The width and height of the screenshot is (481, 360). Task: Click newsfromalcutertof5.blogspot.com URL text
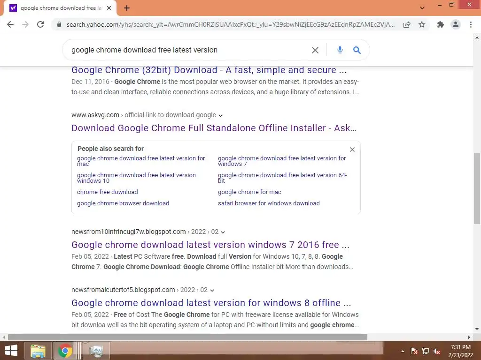[x=123, y=290]
